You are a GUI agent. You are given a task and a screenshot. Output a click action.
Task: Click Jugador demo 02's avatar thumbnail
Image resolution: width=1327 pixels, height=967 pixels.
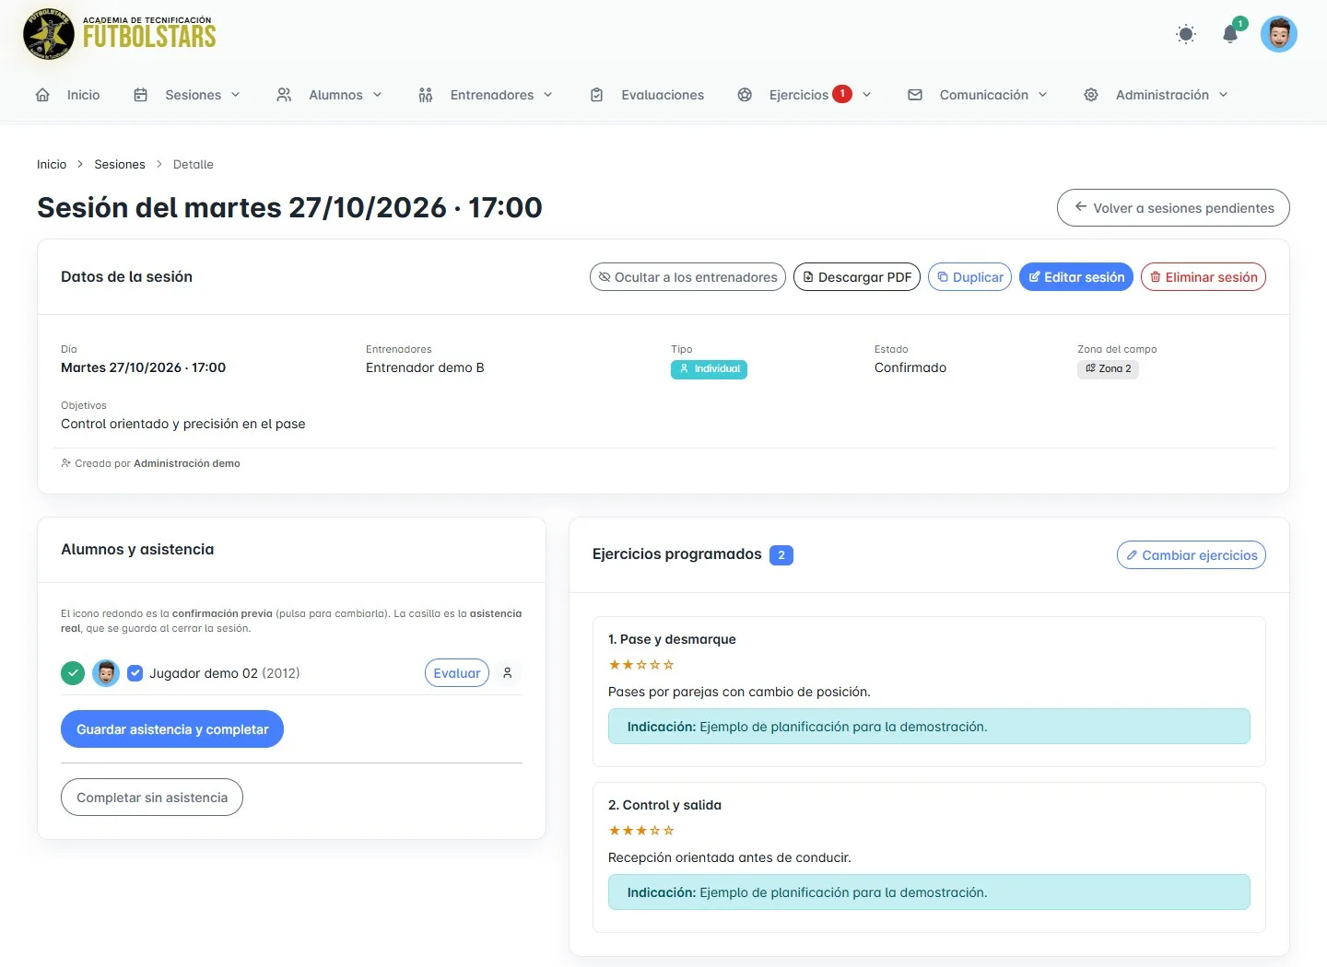pos(106,673)
